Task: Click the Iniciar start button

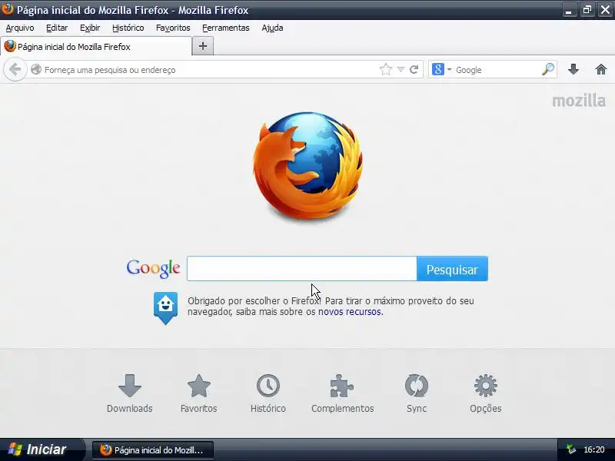Action: click(x=42, y=449)
